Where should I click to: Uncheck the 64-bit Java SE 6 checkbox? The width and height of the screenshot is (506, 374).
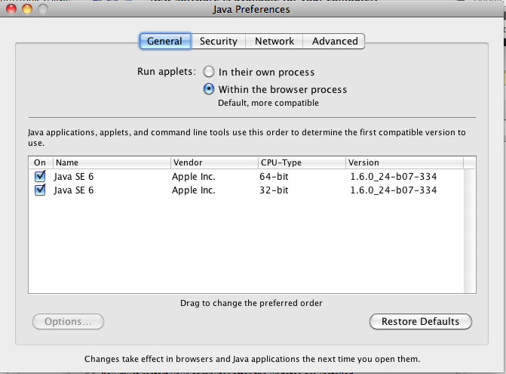coord(40,176)
